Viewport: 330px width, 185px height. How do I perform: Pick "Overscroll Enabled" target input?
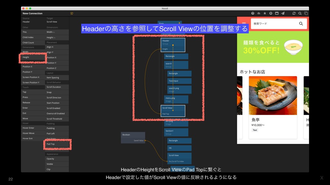tap(57, 113)
